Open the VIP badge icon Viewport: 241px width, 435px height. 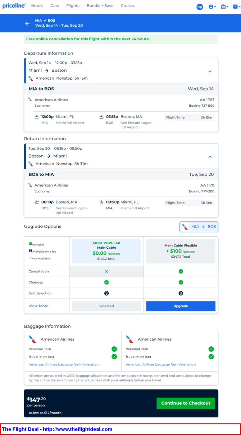[x=200, y=6]
